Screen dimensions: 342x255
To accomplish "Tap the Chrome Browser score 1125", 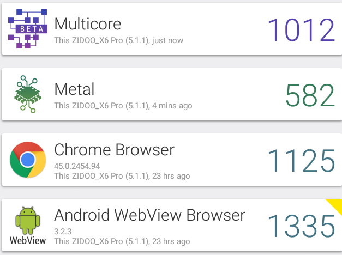I will pos(301,161).
